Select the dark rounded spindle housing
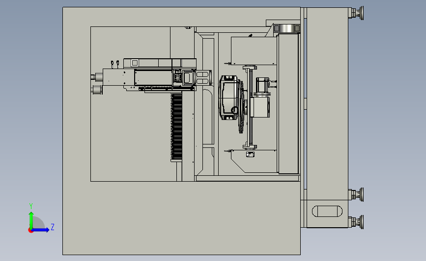The height and width of the screenshot is (261, 426). coord(230,97)
